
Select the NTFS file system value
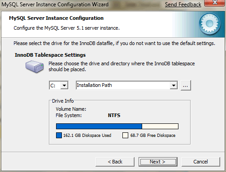click(x=114, y=115)
